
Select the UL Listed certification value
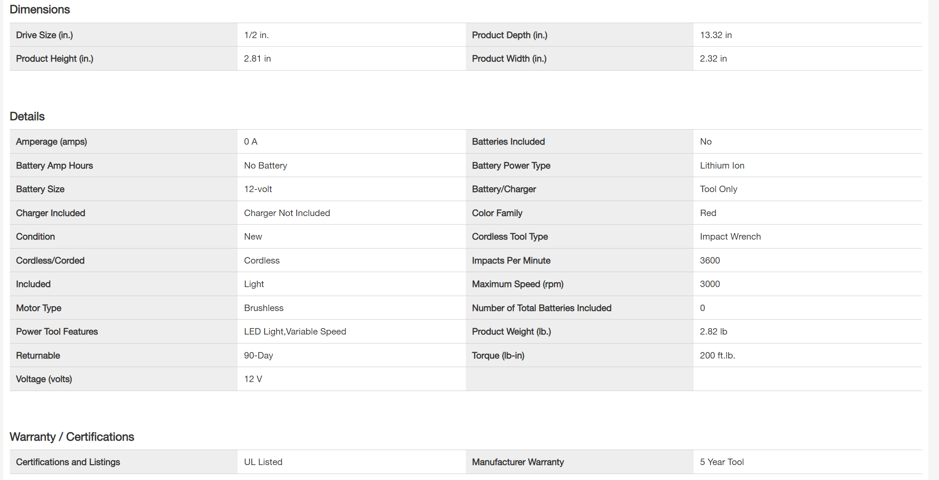coord(263,462)
